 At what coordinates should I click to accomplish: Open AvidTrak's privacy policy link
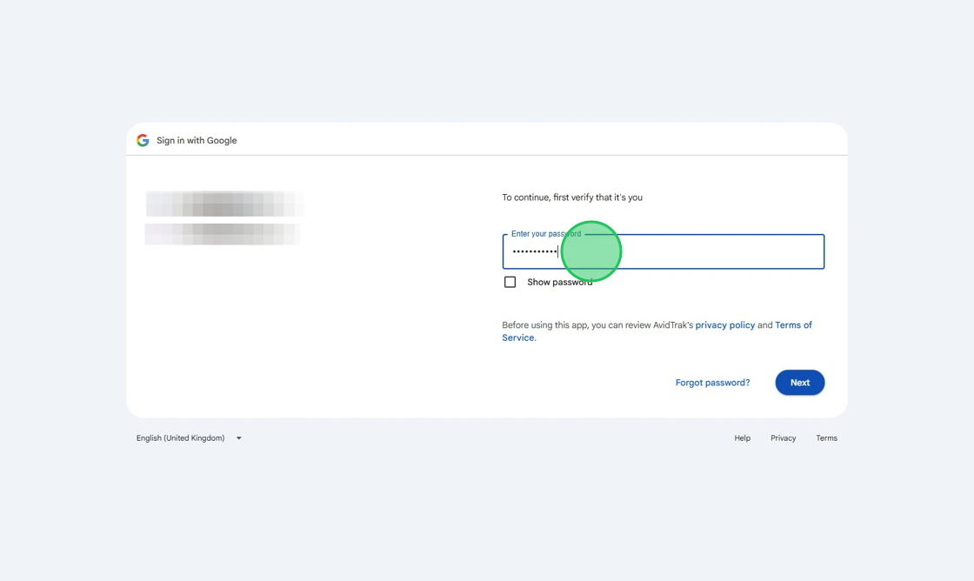725,325
